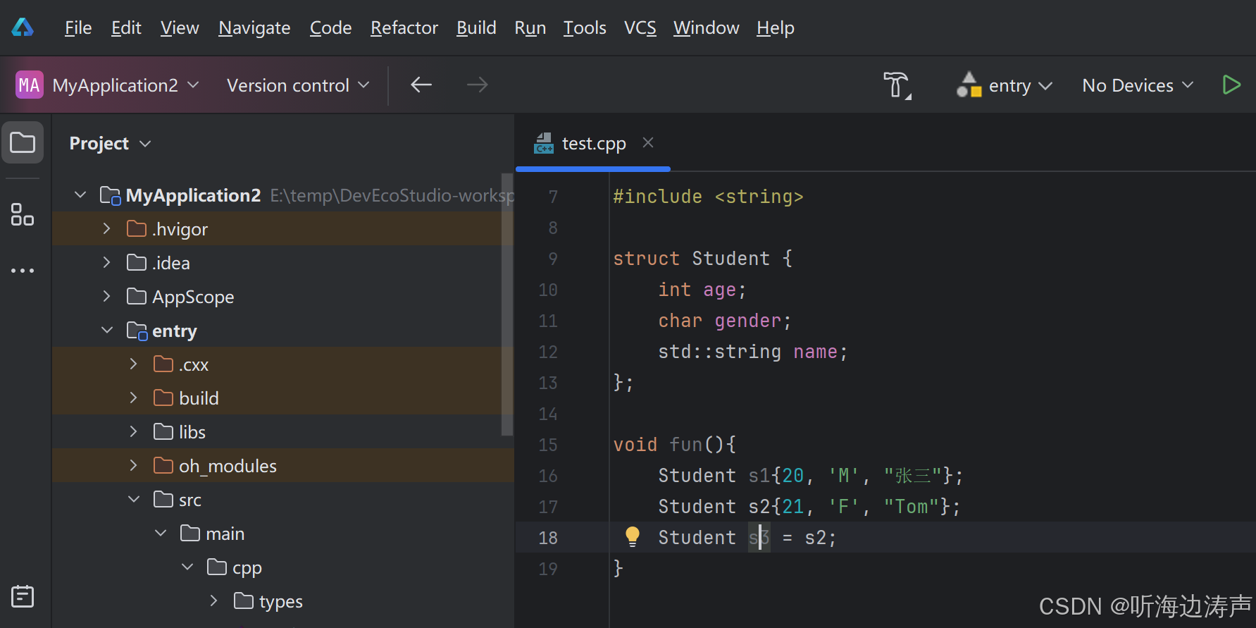1256x628 pixels.
Task: Click the yellow lightbulb quick-fix icon
Action: [633, 537]
